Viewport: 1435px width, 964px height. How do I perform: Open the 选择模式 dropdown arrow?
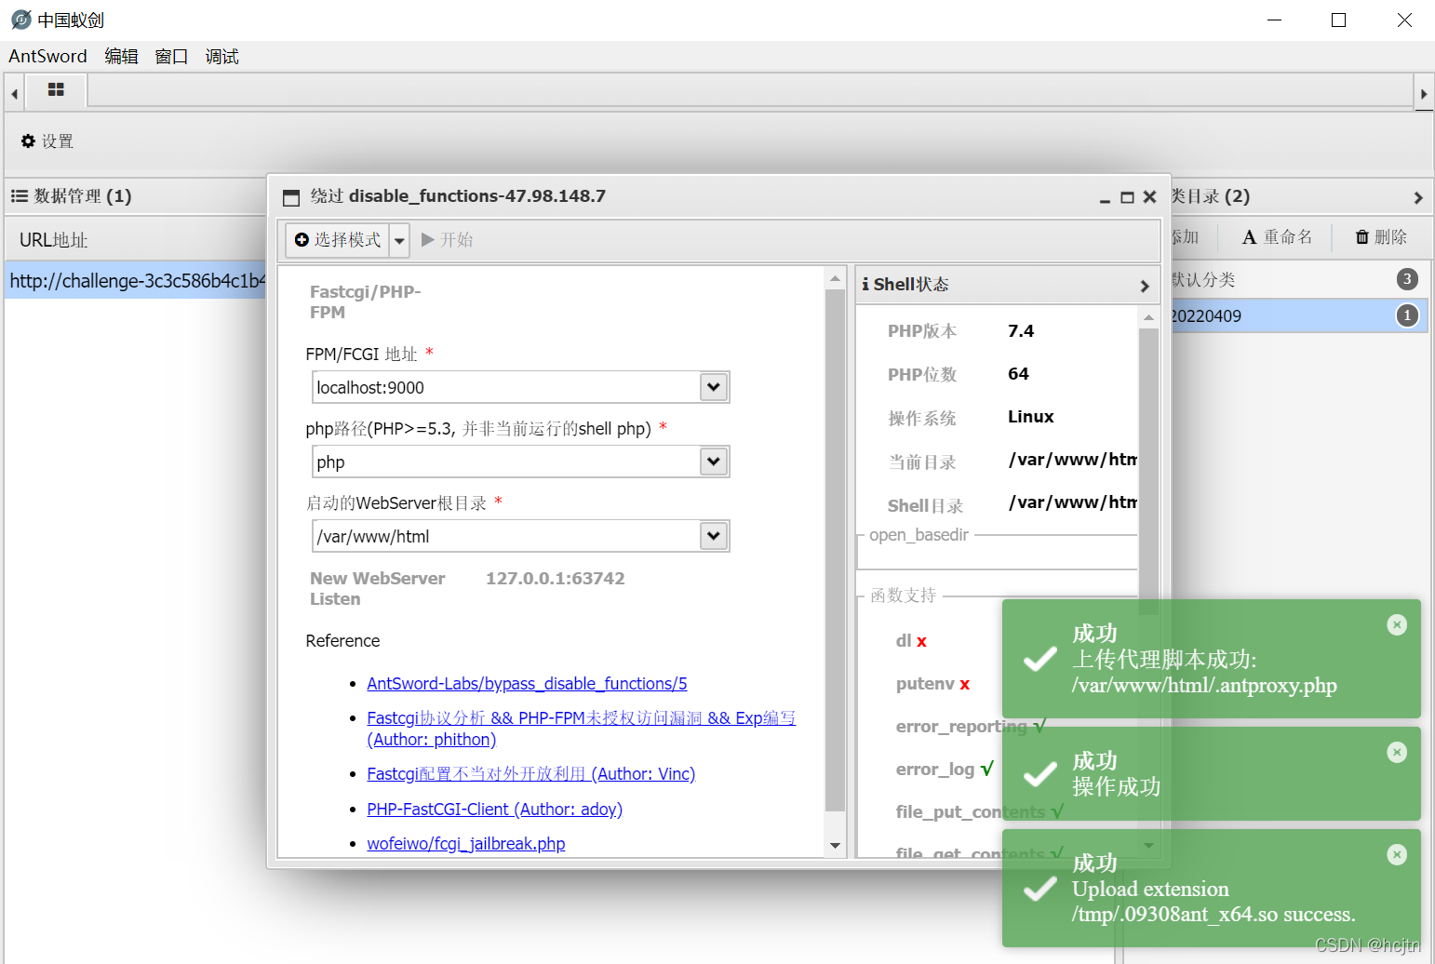click(x=399, y=240)
